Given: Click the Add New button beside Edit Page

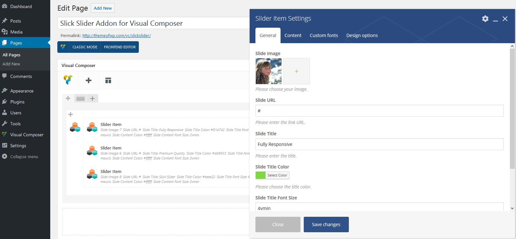Looking at the screenshot, I should pos(103,8).
